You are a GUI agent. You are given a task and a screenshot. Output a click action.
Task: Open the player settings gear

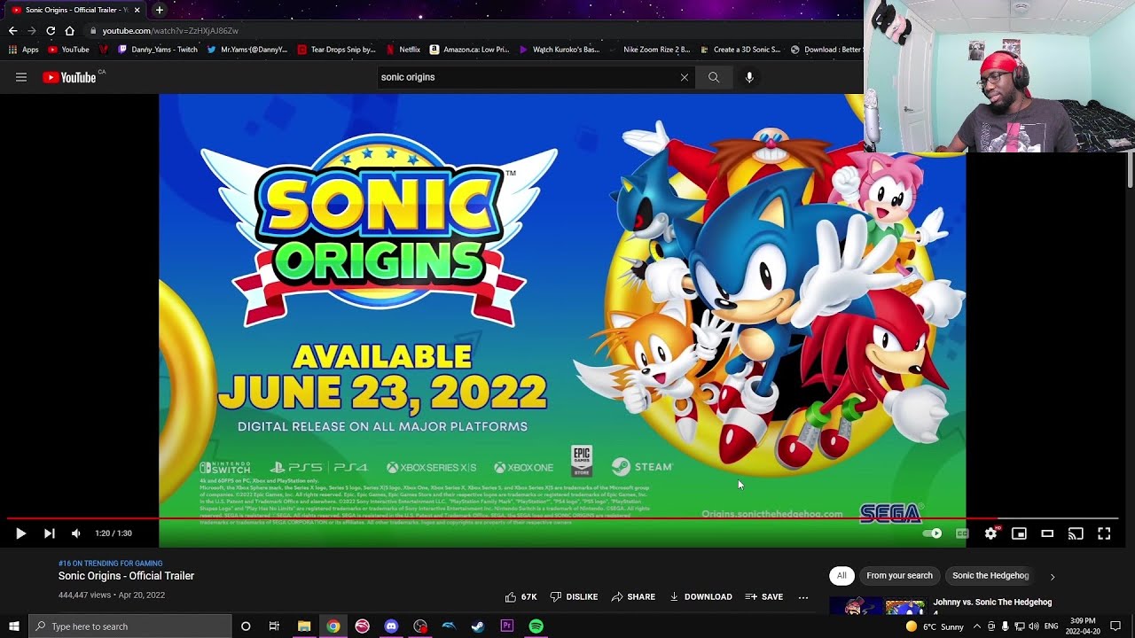(x=990, y=533)
